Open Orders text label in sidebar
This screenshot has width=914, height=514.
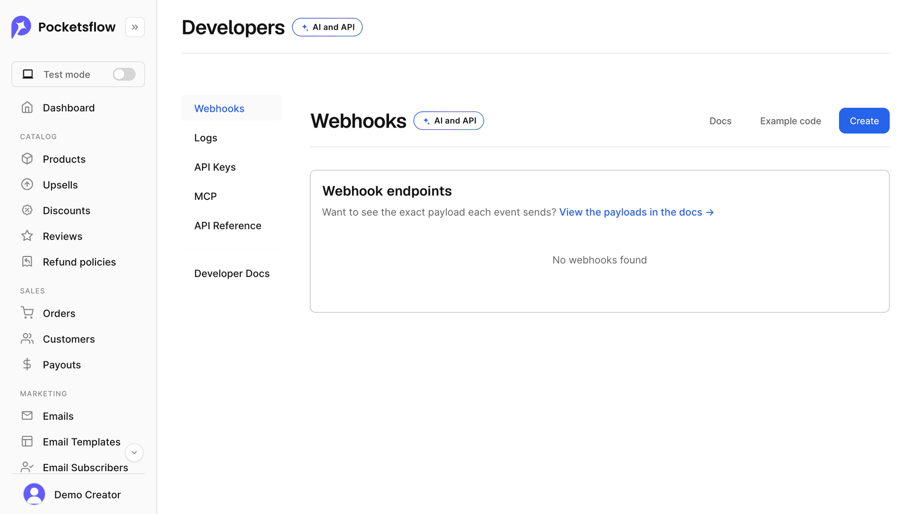pos(59,313)
